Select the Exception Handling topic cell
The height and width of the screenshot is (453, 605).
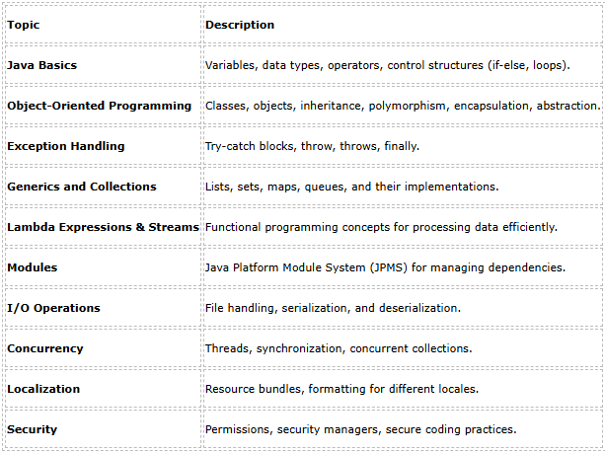[66, 146]
